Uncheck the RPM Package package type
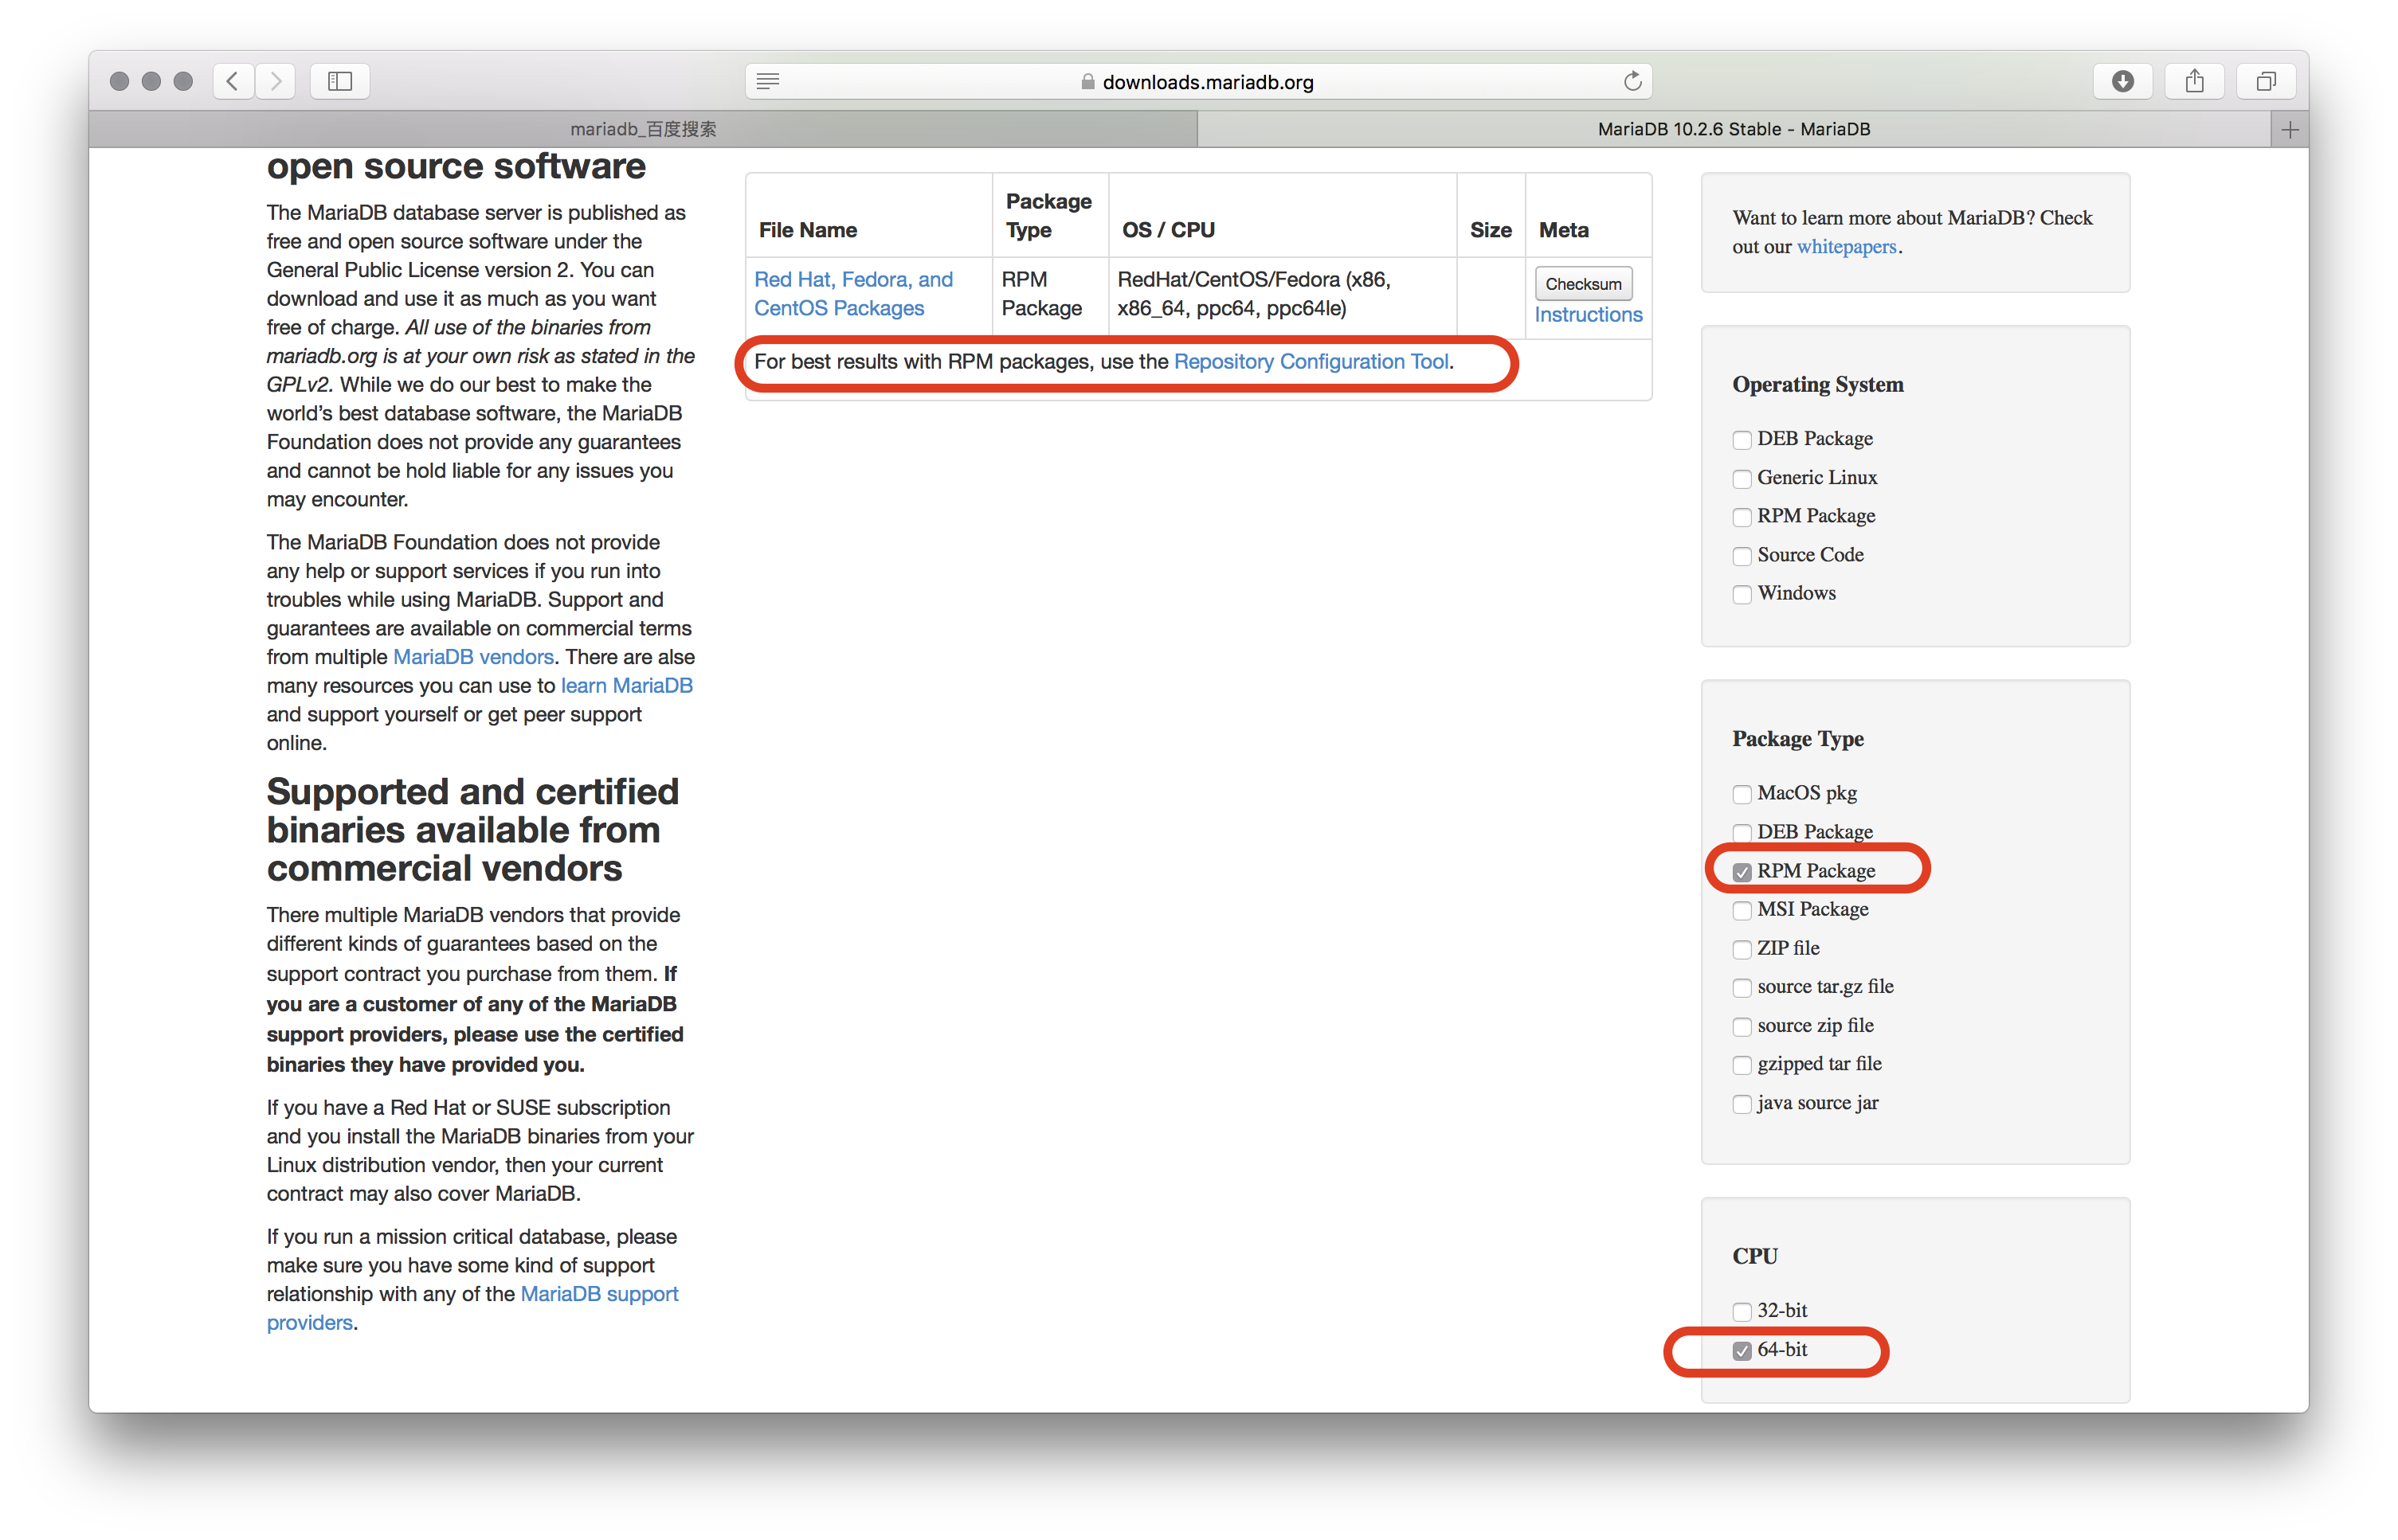Viewport: 2398px width, 1540px height. pos(1742,872)
